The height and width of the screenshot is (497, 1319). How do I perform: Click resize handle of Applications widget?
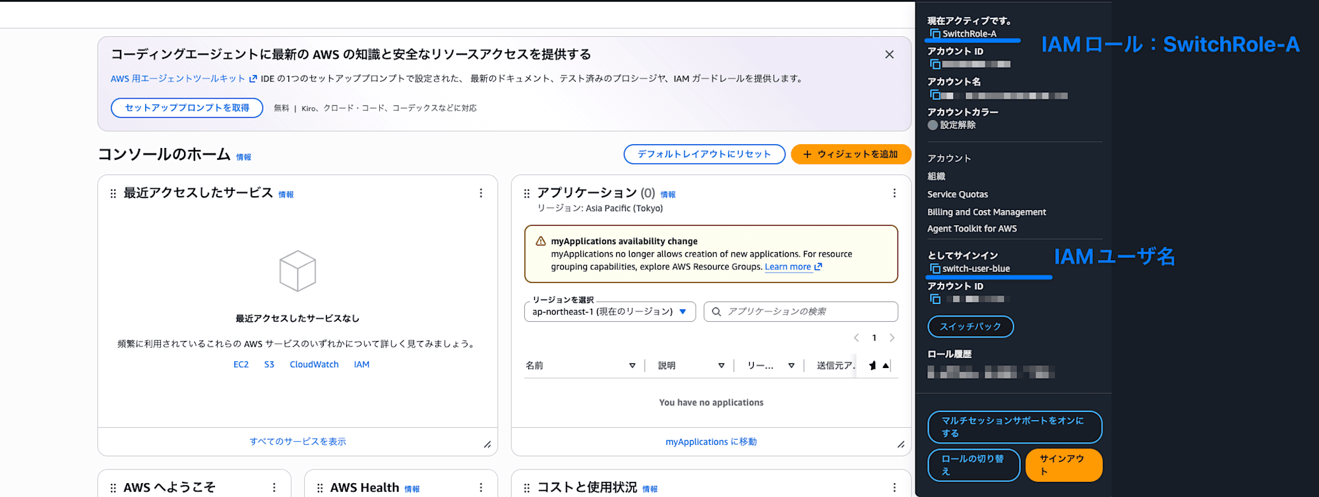click(x=901, y=444)
